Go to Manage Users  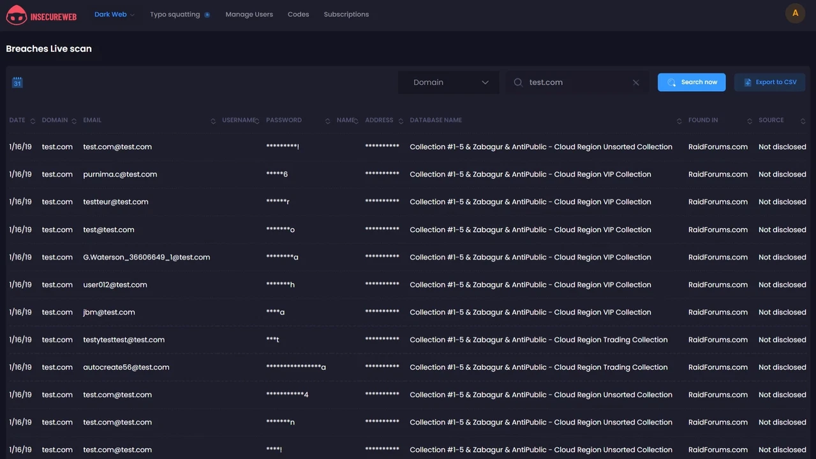point(249,14)
